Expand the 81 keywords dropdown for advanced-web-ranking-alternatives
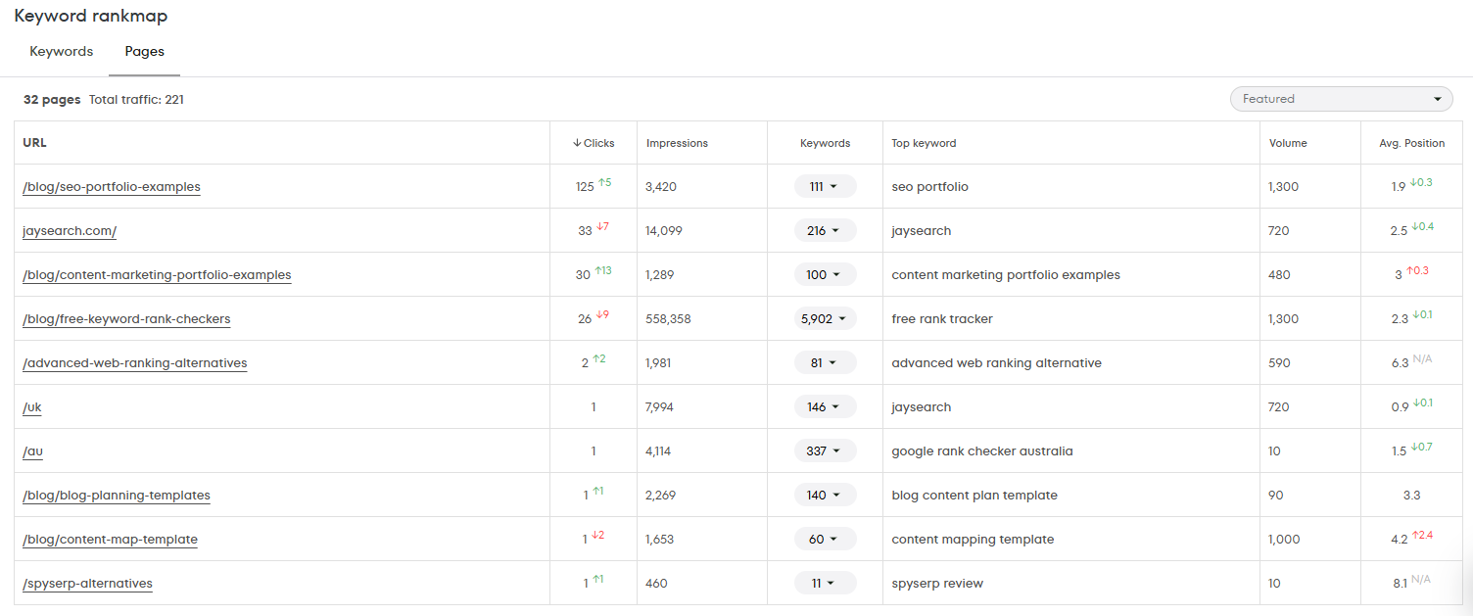This screenshot has height=616, width=1473. point(826,361)
